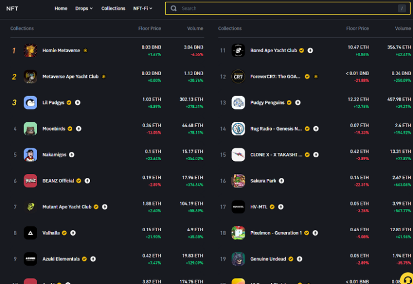The width and height of the screenshot is (413, 284).
Task: Expand the NFT-Fi dropdown menu
Action: (143, 8)
